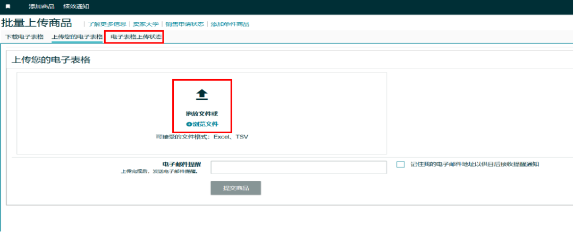Image resolution: width=574 pixels, height=232 pixels.
Task: Switch to the 下载电子表格 tab
Action: pos(24,37)
